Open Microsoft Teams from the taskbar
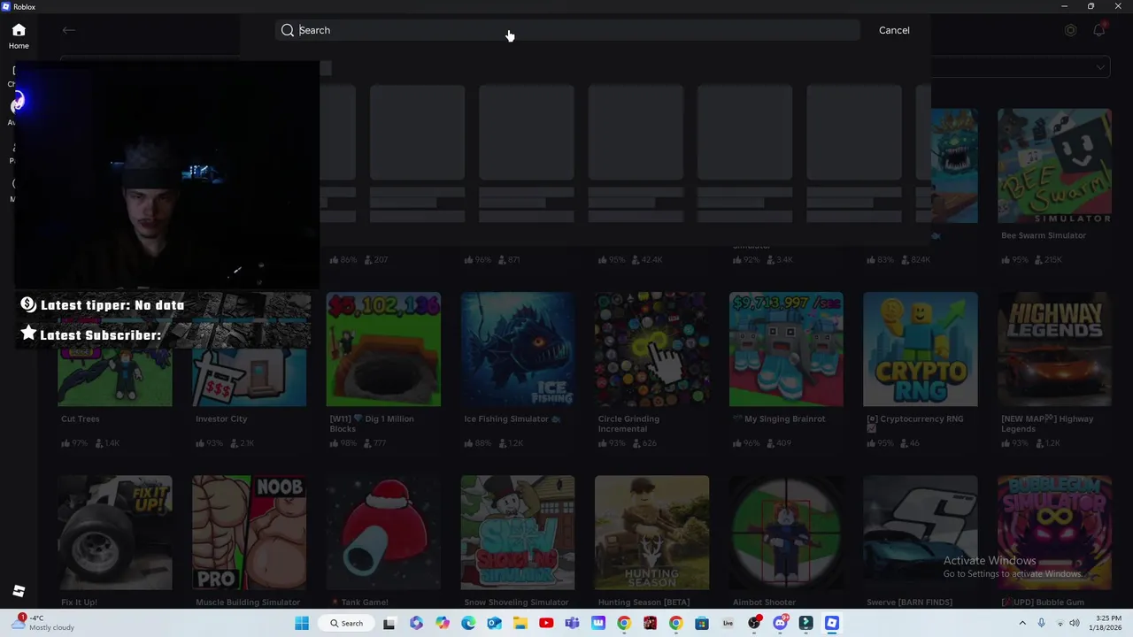 click(x=572, y=623)
